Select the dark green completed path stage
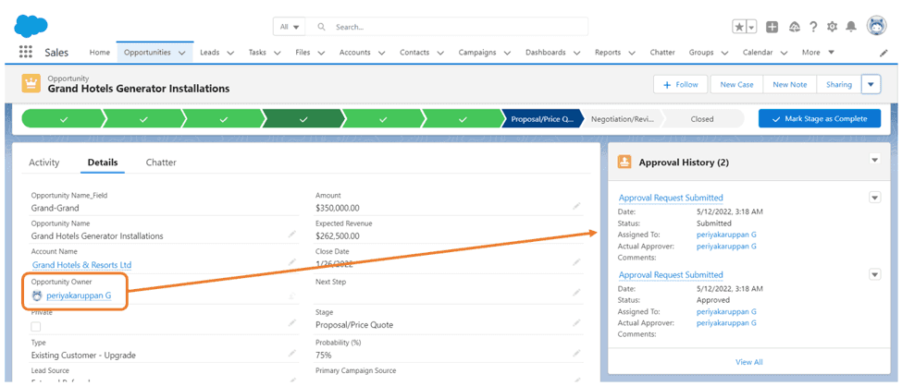This screenshot has height=386, width=902. (303, 119)
